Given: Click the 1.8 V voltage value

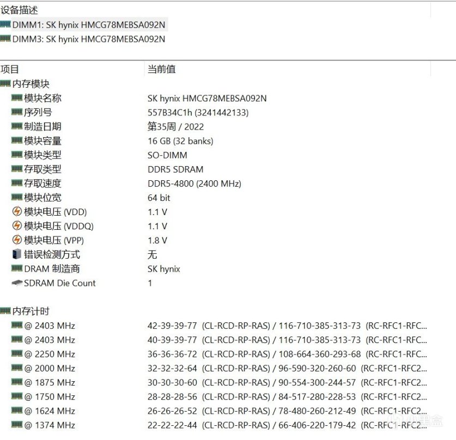Looking at the screenshot, I should [157, 241].
